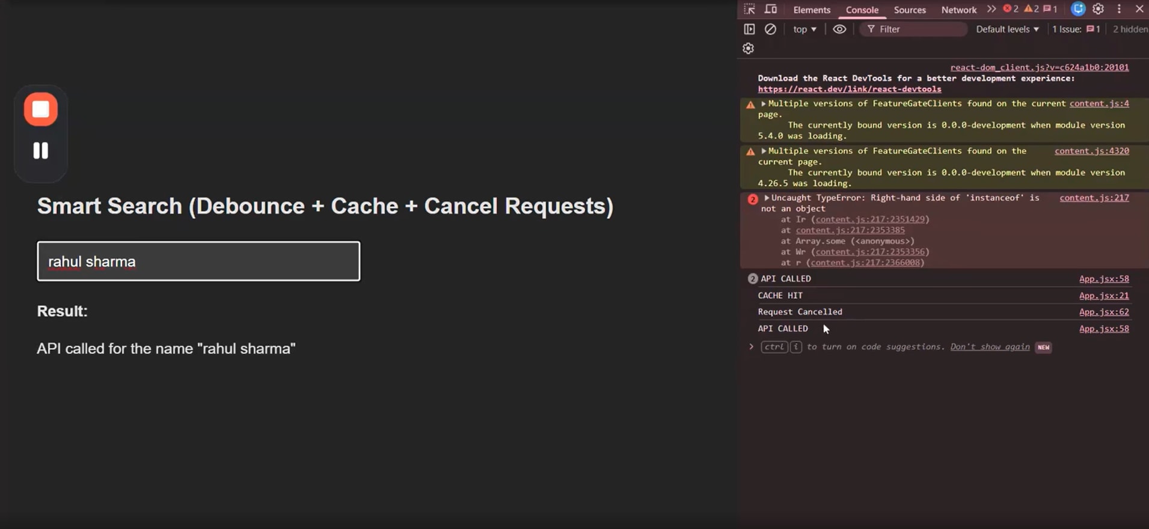Activate the inspect element picker tool
The width and height of the screenshot is (1149, 529).
pos(749,9)
